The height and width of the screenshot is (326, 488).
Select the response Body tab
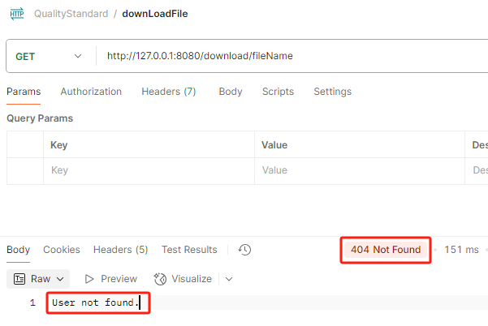pyautogui.click(x=19, y=250)
